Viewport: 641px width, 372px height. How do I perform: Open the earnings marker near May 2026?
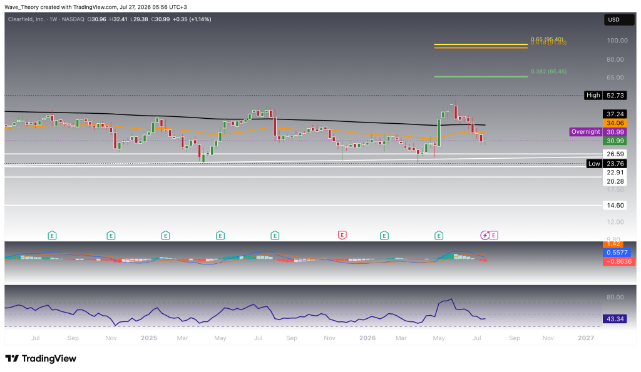coord(439,235)
